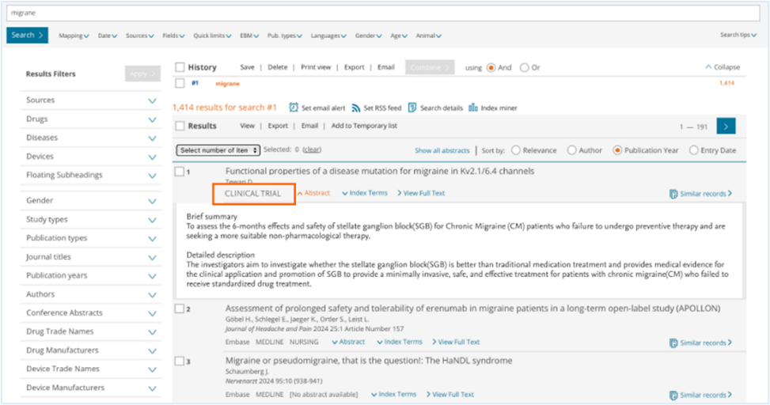Click Show all abstracts link
Image resolution: width=770 pixels, height=405 pixels.
tap(442, 150)
